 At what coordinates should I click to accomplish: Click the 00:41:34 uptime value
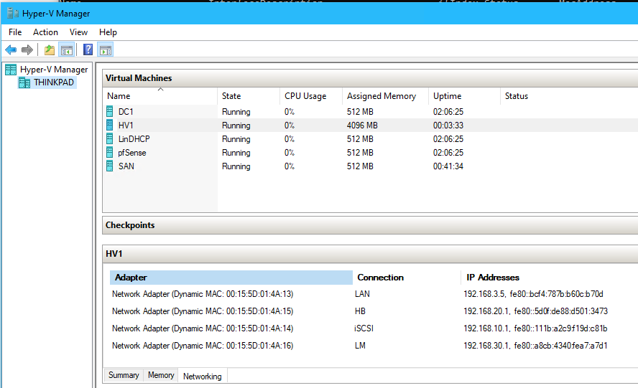[448, 166]
